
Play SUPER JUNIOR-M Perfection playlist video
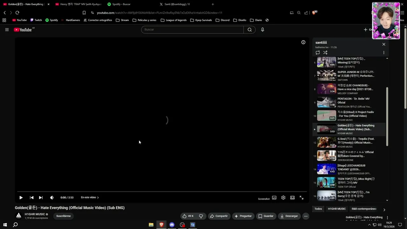pyautogui.click(x=349, y=76)
